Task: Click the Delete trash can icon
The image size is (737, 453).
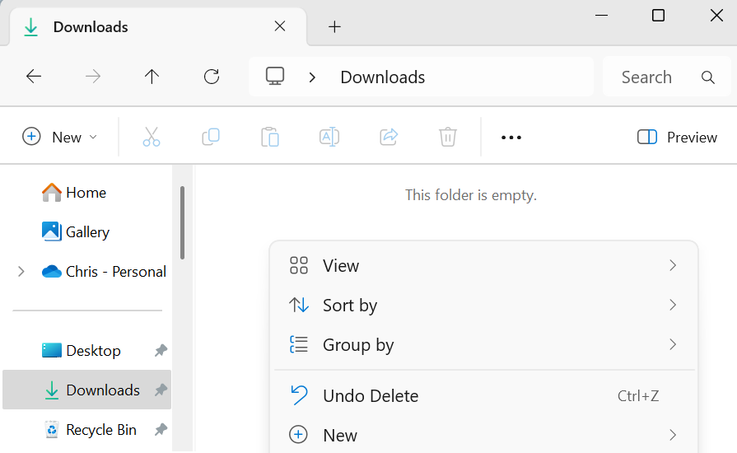Action: coord(448,137)
